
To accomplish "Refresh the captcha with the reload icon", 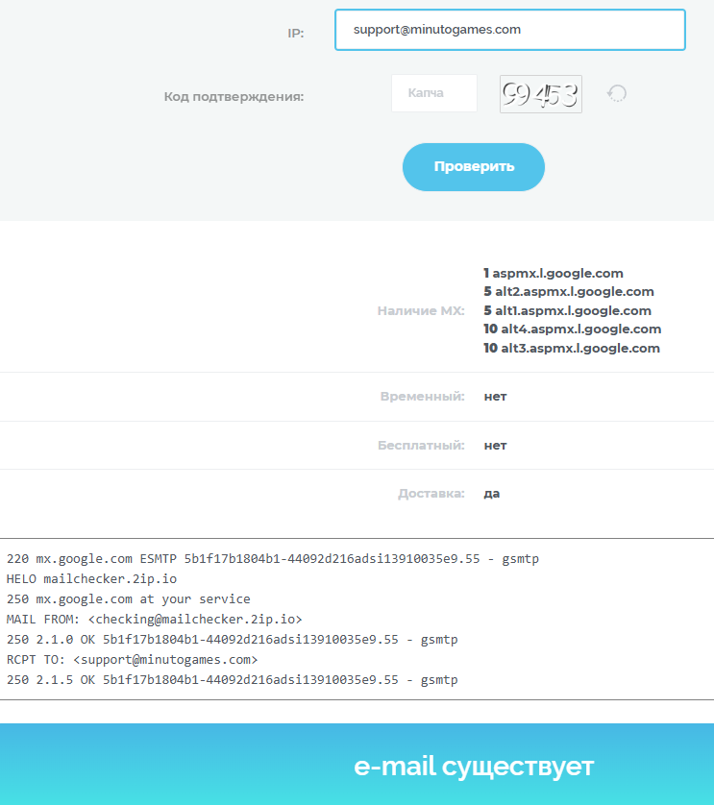I will click(617, 93).
